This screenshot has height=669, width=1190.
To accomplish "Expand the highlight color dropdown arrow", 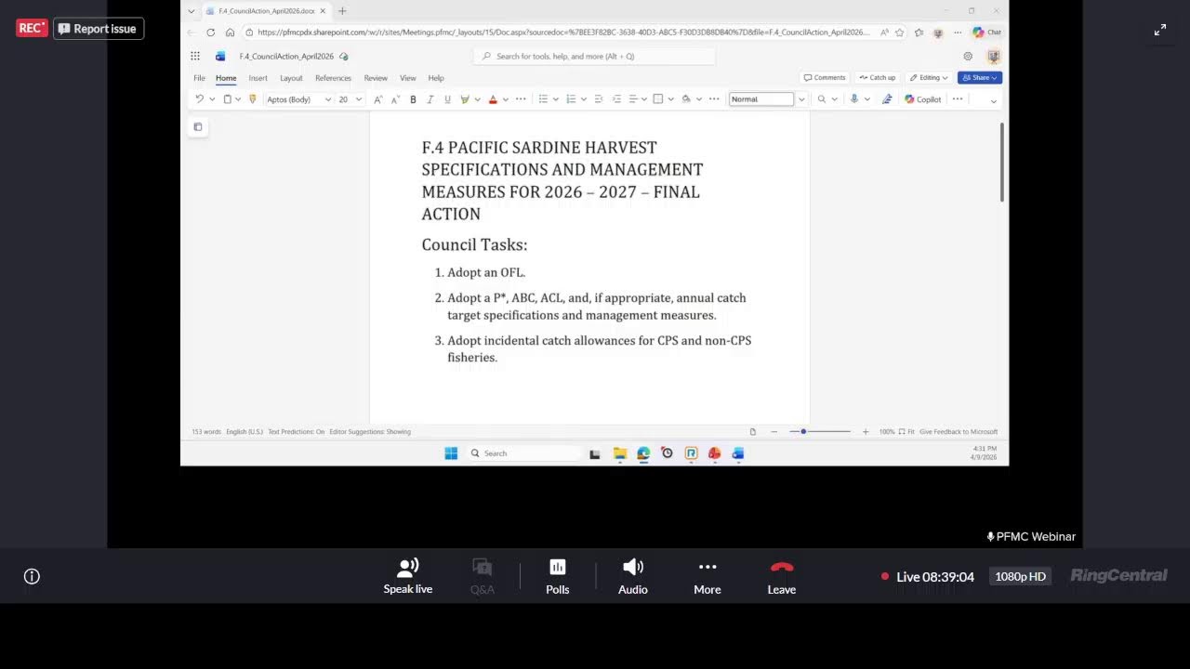I will pyautogui.click(x=477, y=99).
